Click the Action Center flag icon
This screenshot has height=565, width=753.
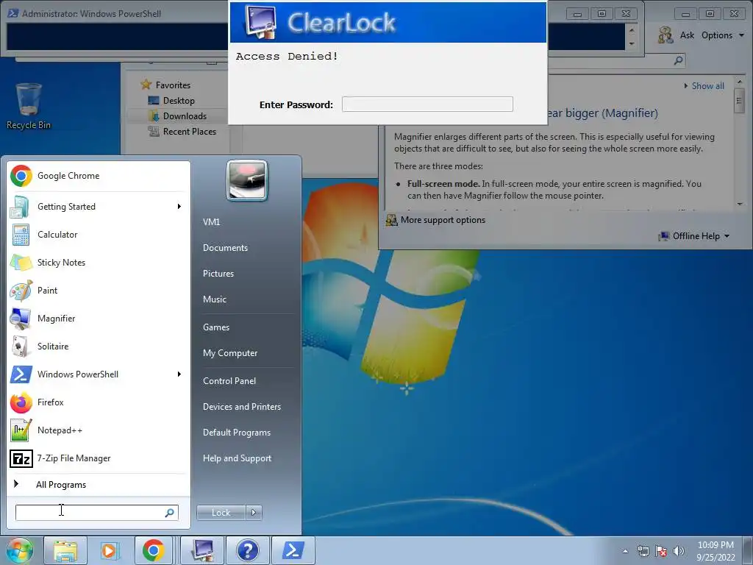661,551
